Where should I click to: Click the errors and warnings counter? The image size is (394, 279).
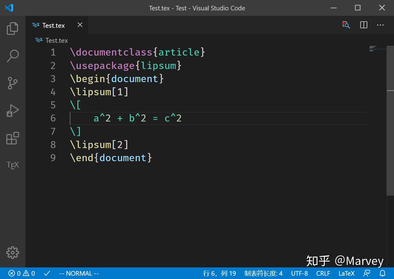click(21, 273)
